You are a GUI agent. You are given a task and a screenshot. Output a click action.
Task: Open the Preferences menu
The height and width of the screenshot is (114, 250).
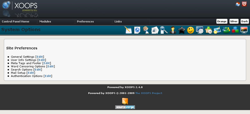tap(85, 21)
